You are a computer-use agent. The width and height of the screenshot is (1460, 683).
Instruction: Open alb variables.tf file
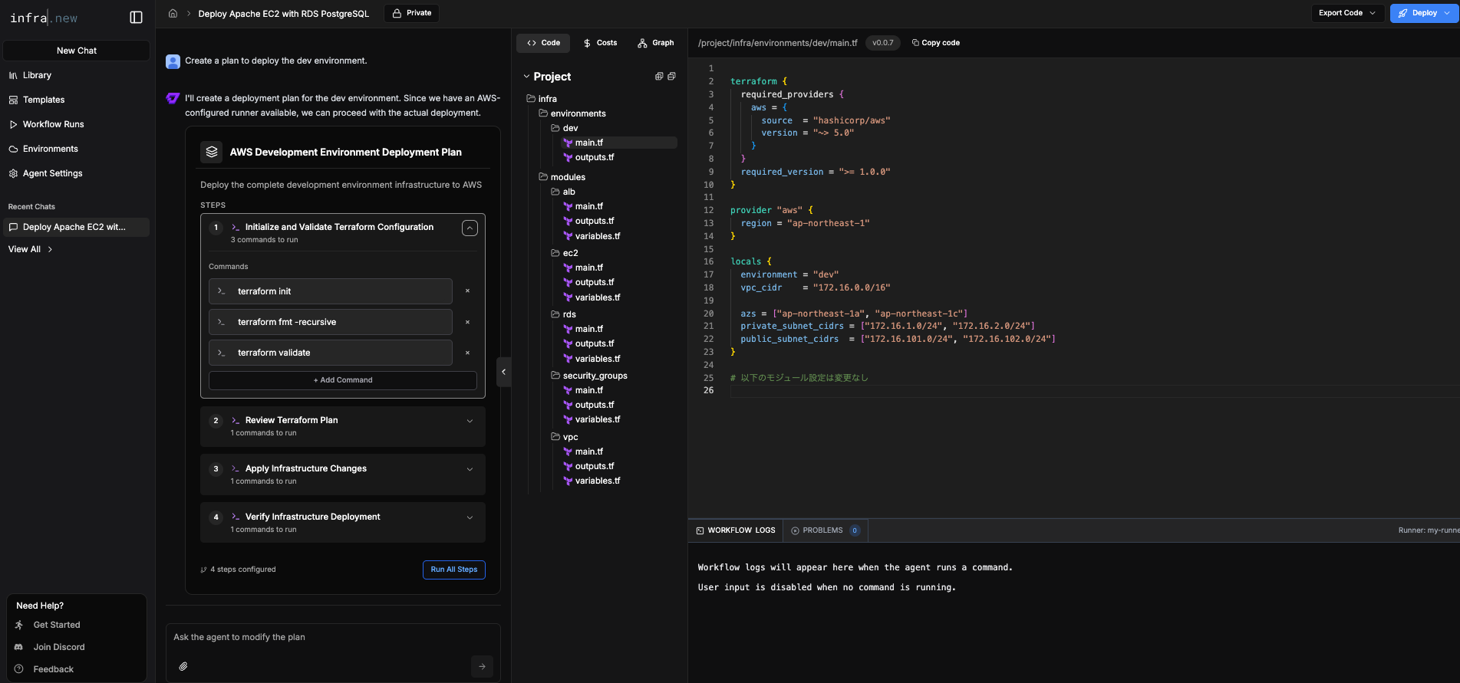coord(592,236)
